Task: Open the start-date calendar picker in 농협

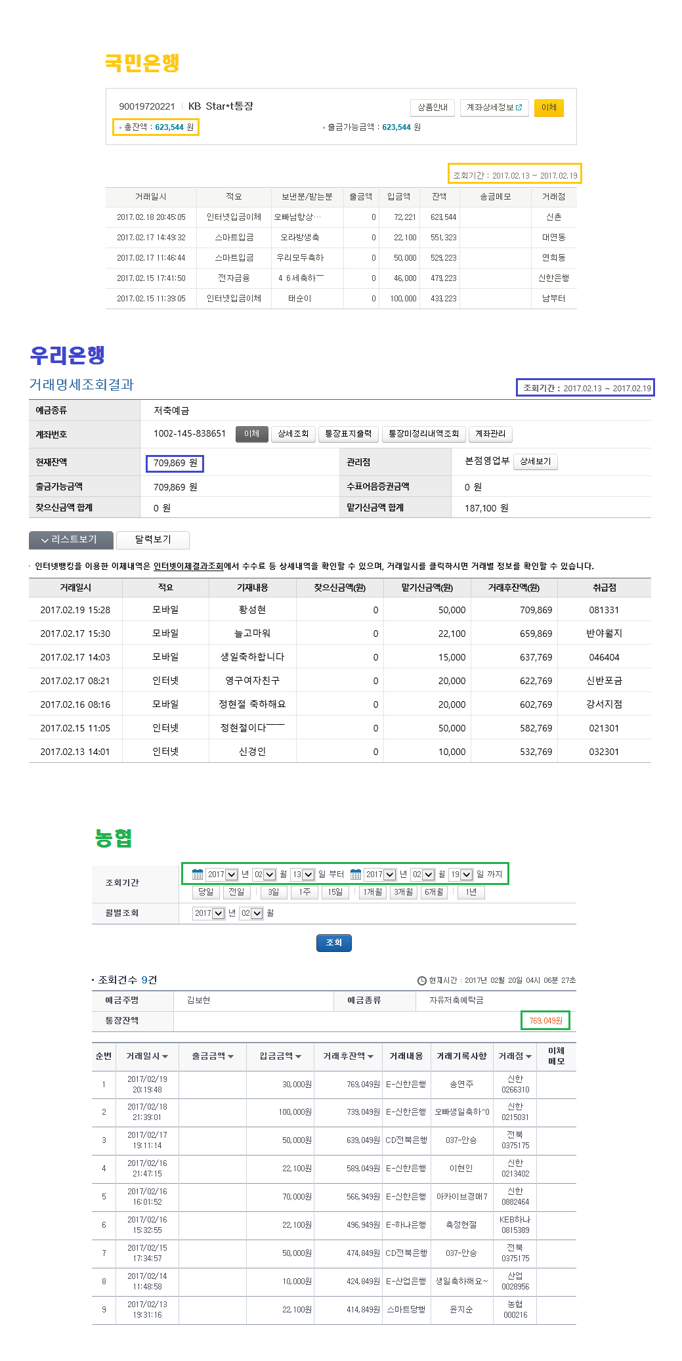Action: coord(198,875)
